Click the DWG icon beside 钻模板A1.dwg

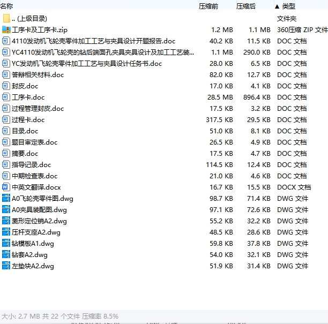(6, 244)
